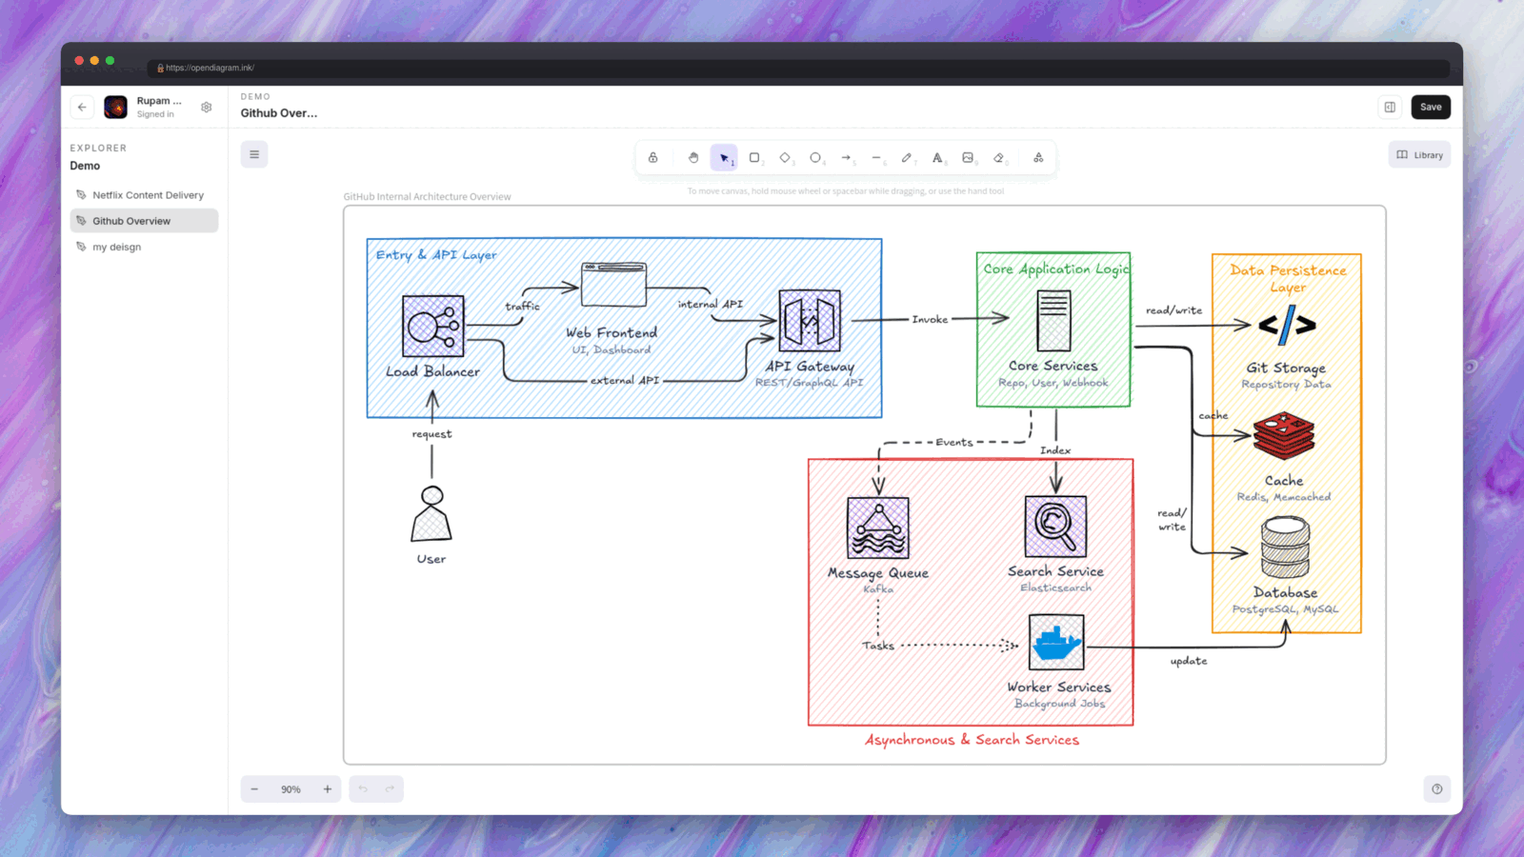1524x857 pixels.
Task: Select the Web Frontend browser icon
Action: [614, 284]
